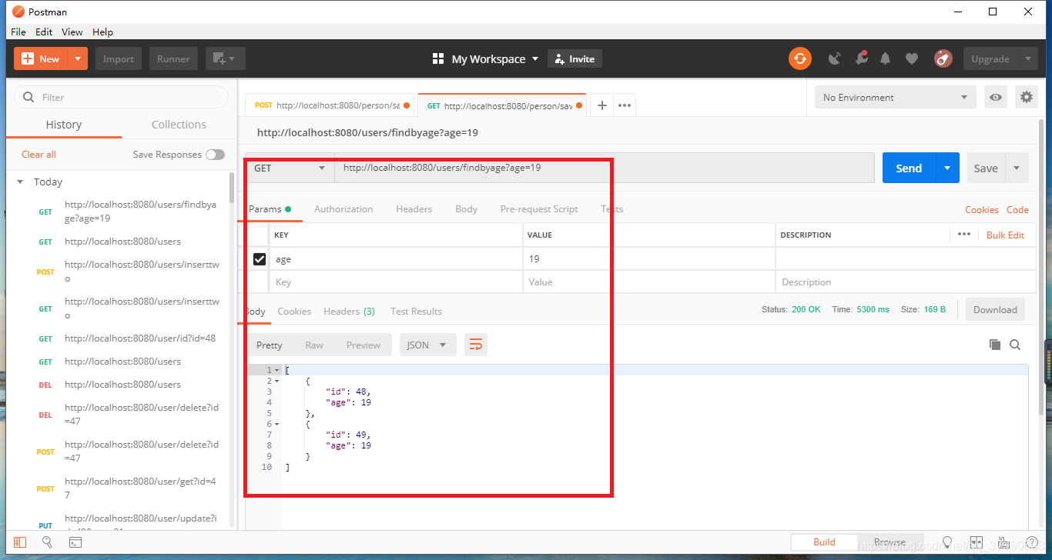Open the wrench settings icon in header
This screenshot has height=560, width=1052.
[x=860, y=58]
